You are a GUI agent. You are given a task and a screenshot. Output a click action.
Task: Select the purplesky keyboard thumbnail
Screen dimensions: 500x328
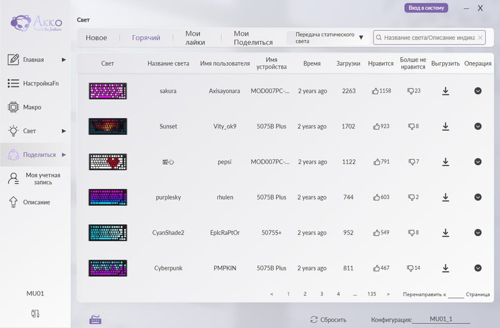(108, 197)
